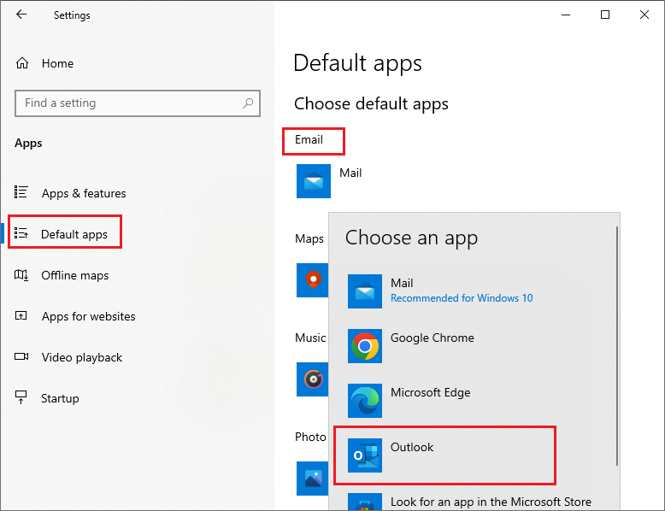Click the Maps category label
Image resolution: width=665 pixels, height=511 pixels.
point(309,238)
